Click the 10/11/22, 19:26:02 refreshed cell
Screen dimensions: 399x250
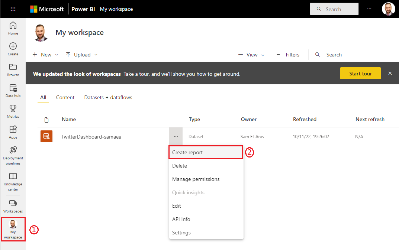pos(311,137)
